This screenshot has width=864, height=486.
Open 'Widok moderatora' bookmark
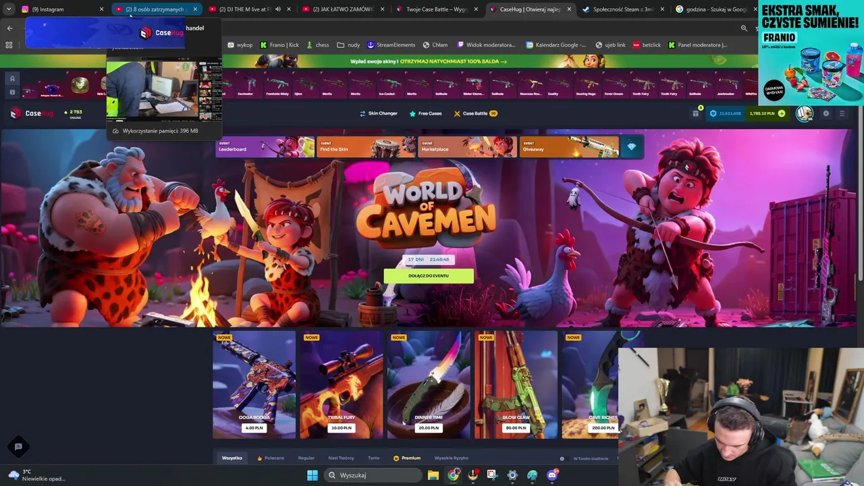[486, 45]
